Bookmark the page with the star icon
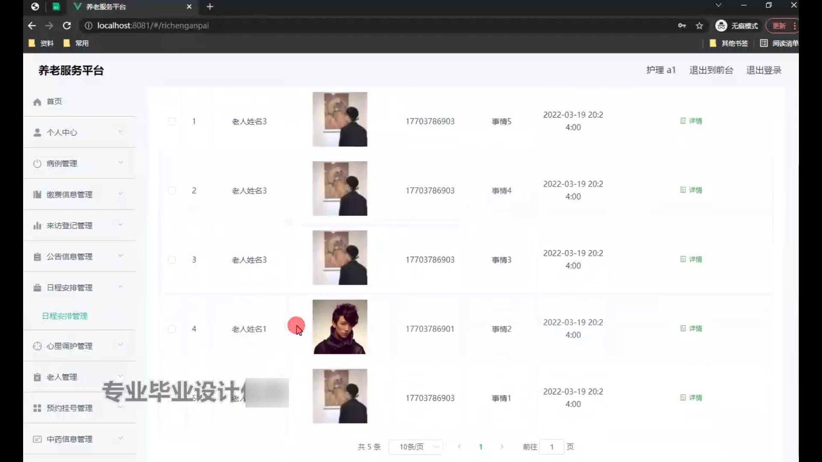Image resolution: width=822 pixels, height=462 pixels. click(x=699, y=26)
